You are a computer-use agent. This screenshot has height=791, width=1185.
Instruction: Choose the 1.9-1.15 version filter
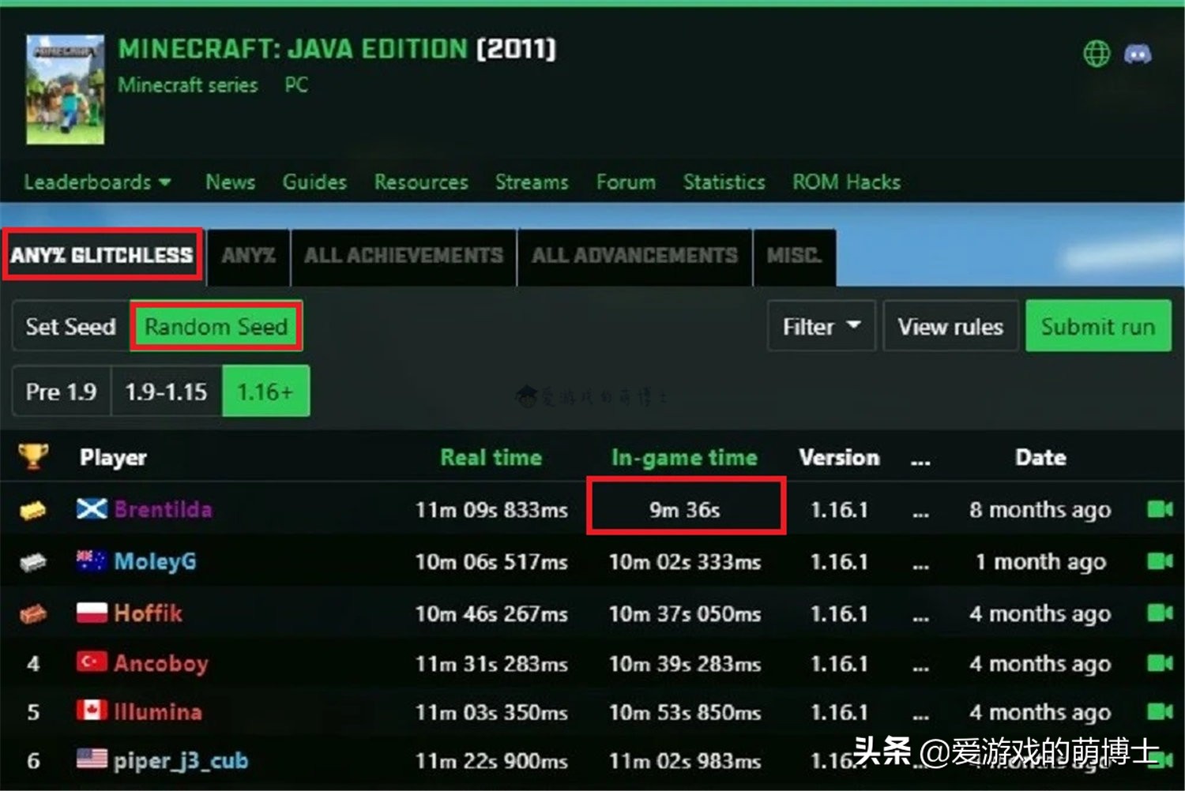coord(167,392)
